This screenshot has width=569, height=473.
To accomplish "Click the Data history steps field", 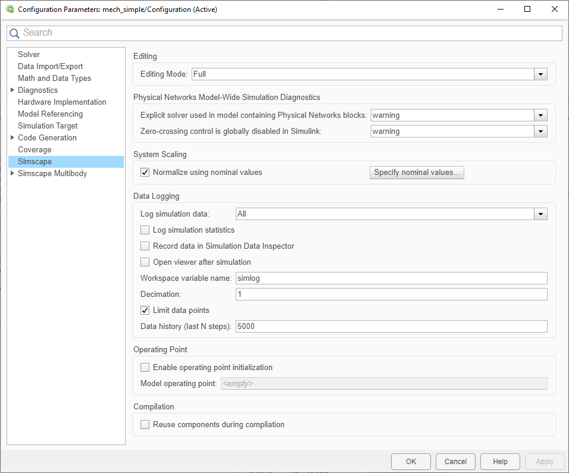I will coord(391,326).
